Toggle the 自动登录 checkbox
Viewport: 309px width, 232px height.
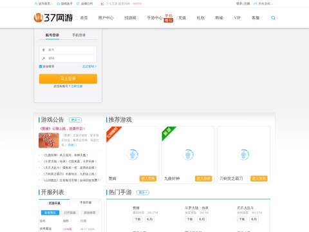click(41, 66)
